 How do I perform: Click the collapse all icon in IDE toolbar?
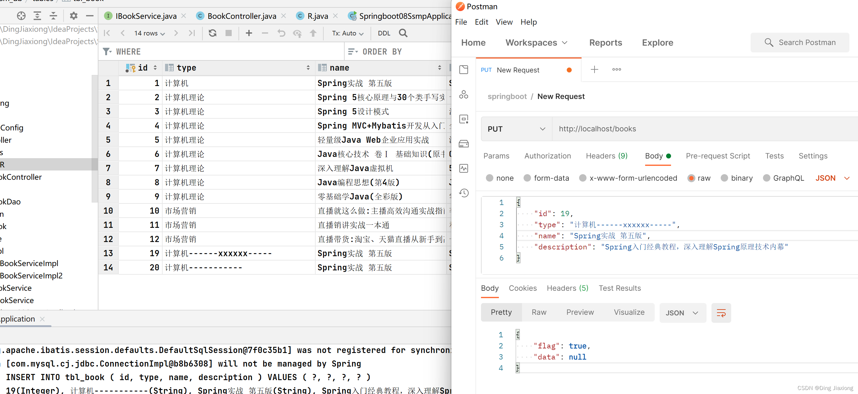point(53,16)
